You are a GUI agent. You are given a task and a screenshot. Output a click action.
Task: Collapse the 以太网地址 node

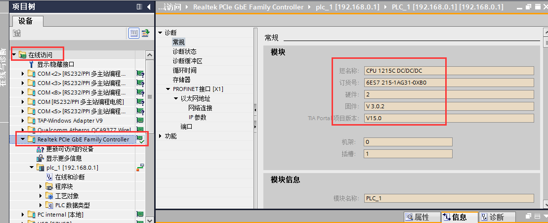pyautogui.click(x=176, y=98)
